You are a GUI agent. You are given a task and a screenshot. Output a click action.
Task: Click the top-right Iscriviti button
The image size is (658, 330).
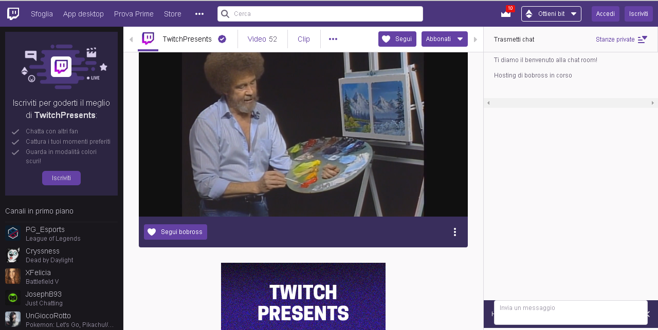pos(638,14)
